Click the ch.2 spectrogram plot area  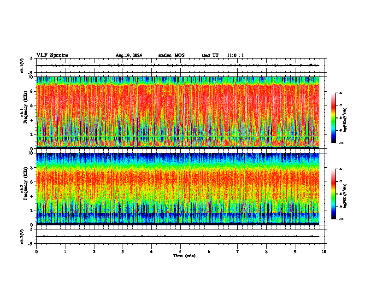178,189
